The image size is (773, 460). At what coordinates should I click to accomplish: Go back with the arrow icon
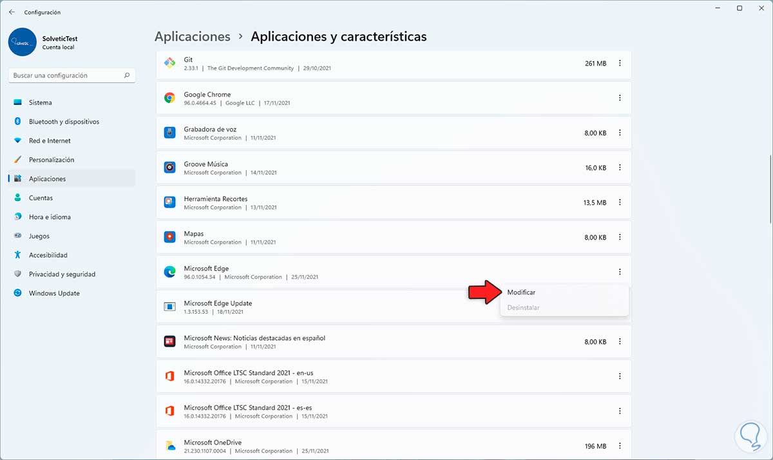coord(12,12)
